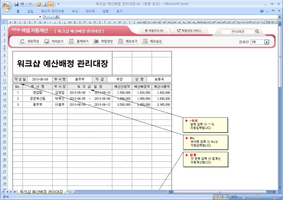Go to first sheet with tab navigation arrow
283x200 pixels.
[3, 192]
